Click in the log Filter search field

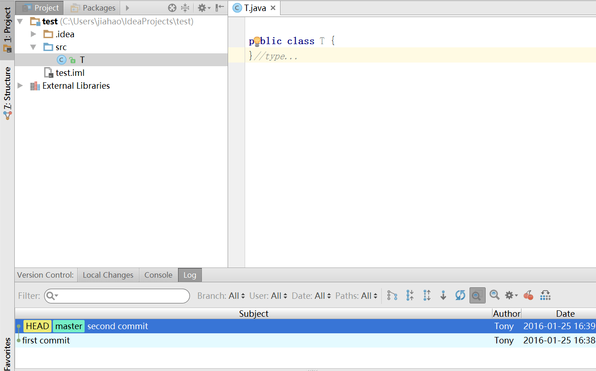coord(117,296)
